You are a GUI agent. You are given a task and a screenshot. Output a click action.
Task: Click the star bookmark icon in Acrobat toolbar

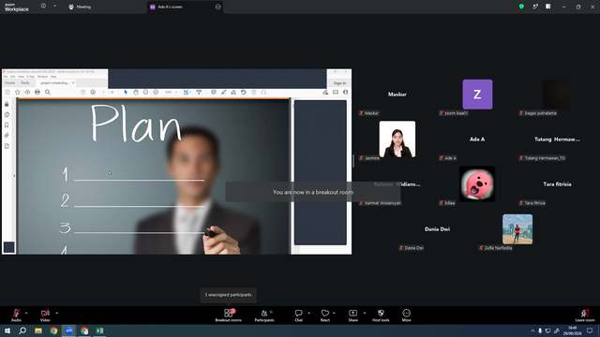tap(17, 92)
